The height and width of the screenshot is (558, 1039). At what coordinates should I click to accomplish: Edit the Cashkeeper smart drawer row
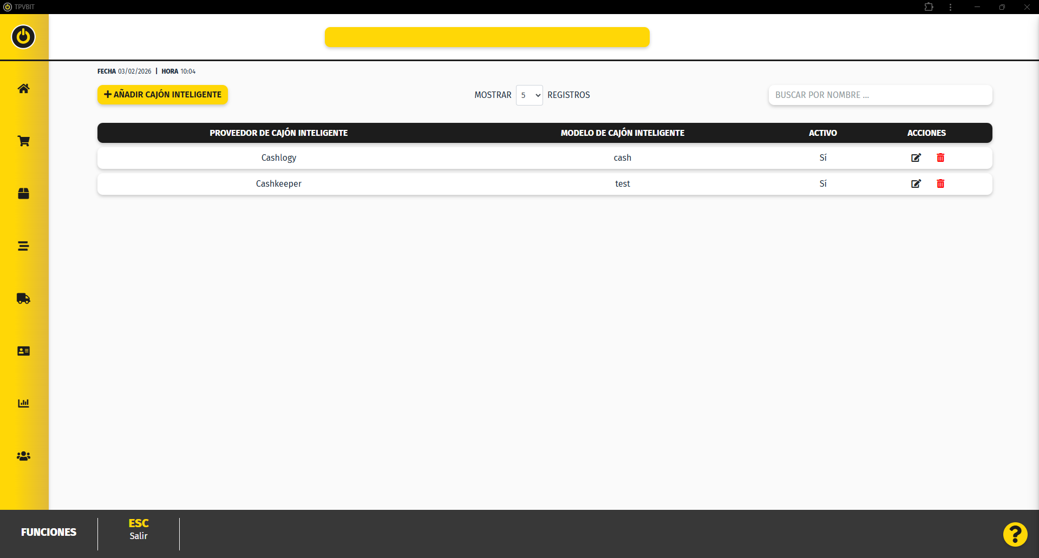tap(916, 184)
